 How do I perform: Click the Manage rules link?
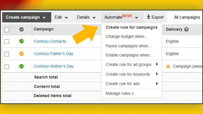pyautogui.click(x=120, y=93)
